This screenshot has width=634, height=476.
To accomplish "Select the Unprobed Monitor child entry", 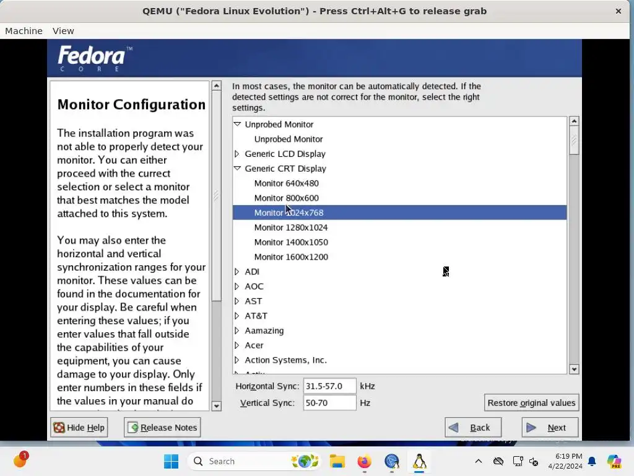I will pyautogui.click(x=289, y=139).
